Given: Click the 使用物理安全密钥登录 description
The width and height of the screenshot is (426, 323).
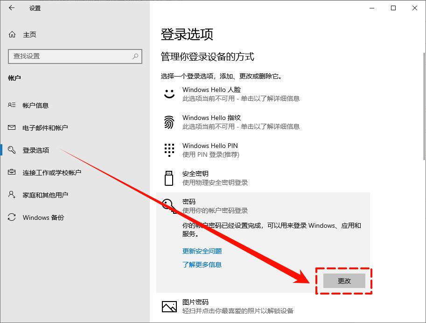Looking at the screenshot, I should coord(215,183).
